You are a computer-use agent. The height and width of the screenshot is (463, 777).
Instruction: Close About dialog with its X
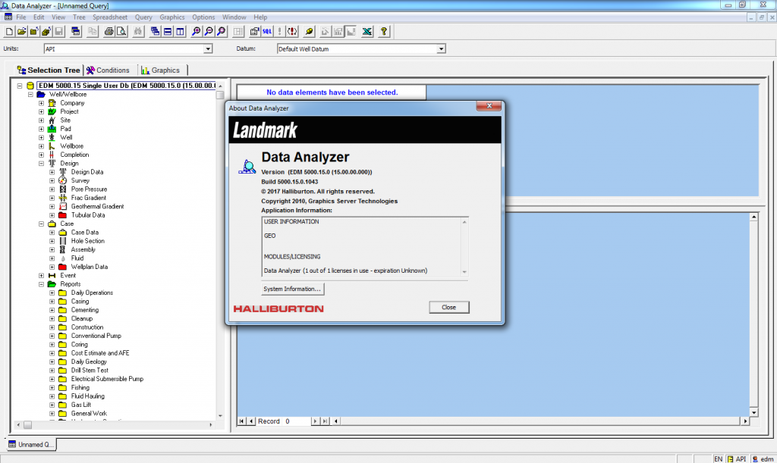pos(489,106)
